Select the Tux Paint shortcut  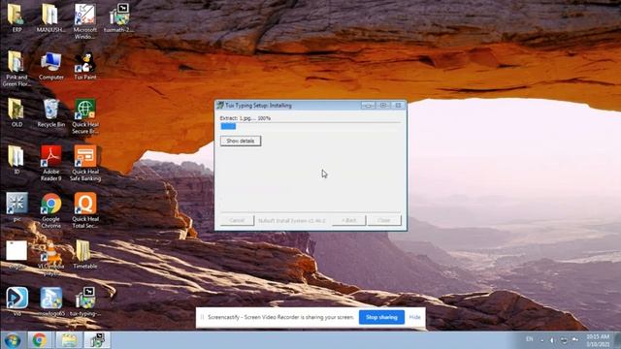[84, 66]
